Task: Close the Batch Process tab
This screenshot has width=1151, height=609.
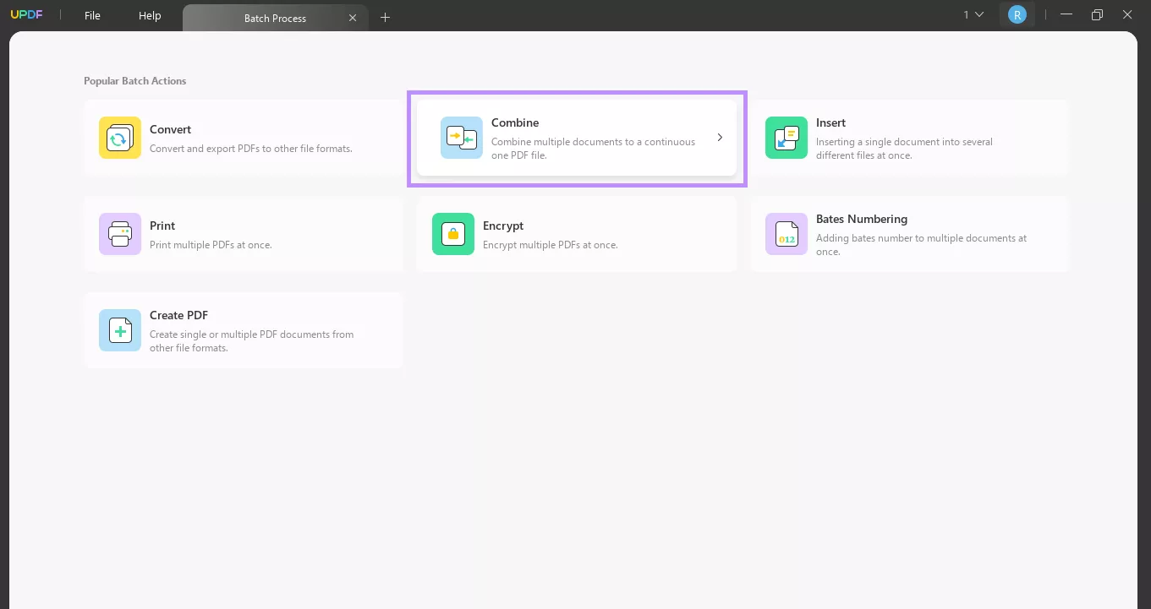Action: (x=354, y=18)
